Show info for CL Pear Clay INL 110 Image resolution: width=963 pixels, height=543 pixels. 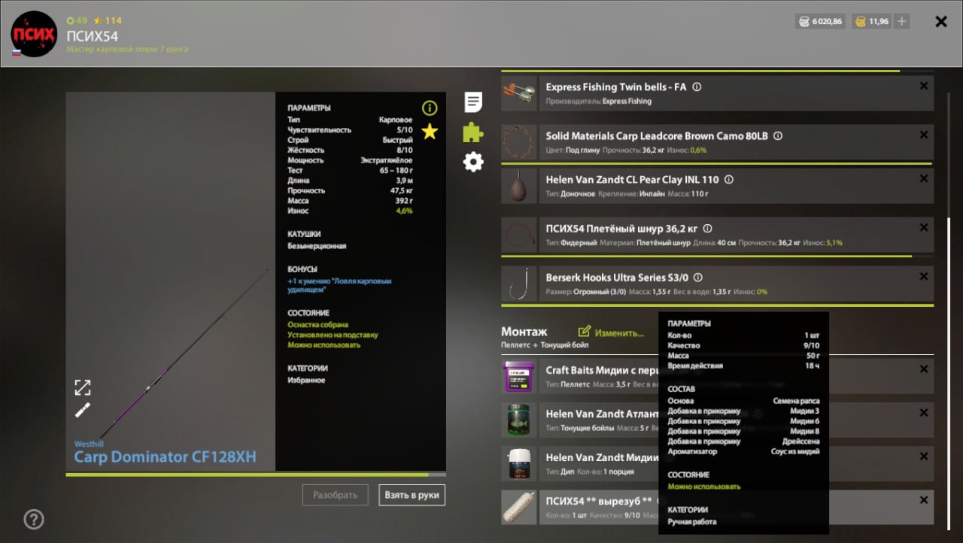tap(728, 180)
